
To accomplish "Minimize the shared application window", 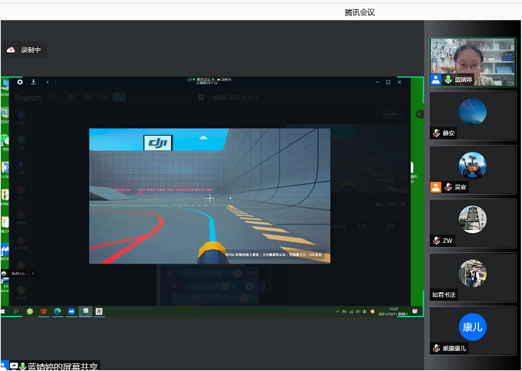I will [377, 82].
